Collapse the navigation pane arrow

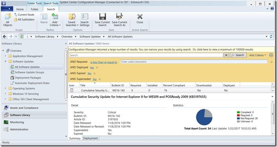(66, 44)
